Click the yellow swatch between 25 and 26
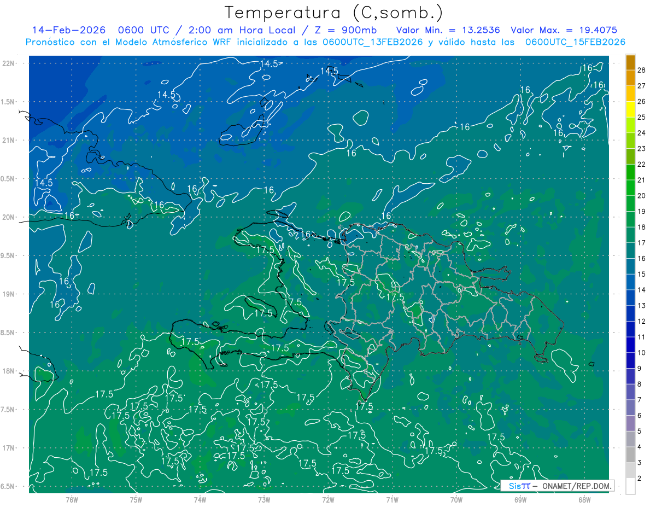This screenshot has height=507, width=656. [630, 109]
